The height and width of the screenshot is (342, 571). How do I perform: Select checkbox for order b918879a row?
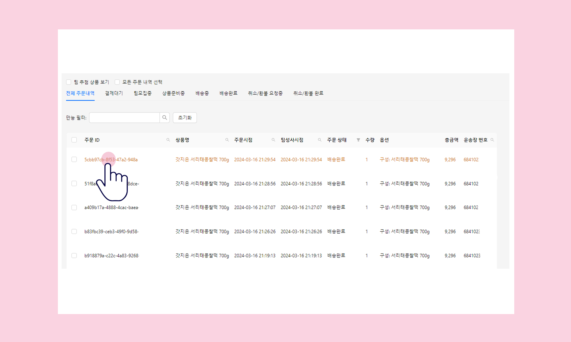74,256
